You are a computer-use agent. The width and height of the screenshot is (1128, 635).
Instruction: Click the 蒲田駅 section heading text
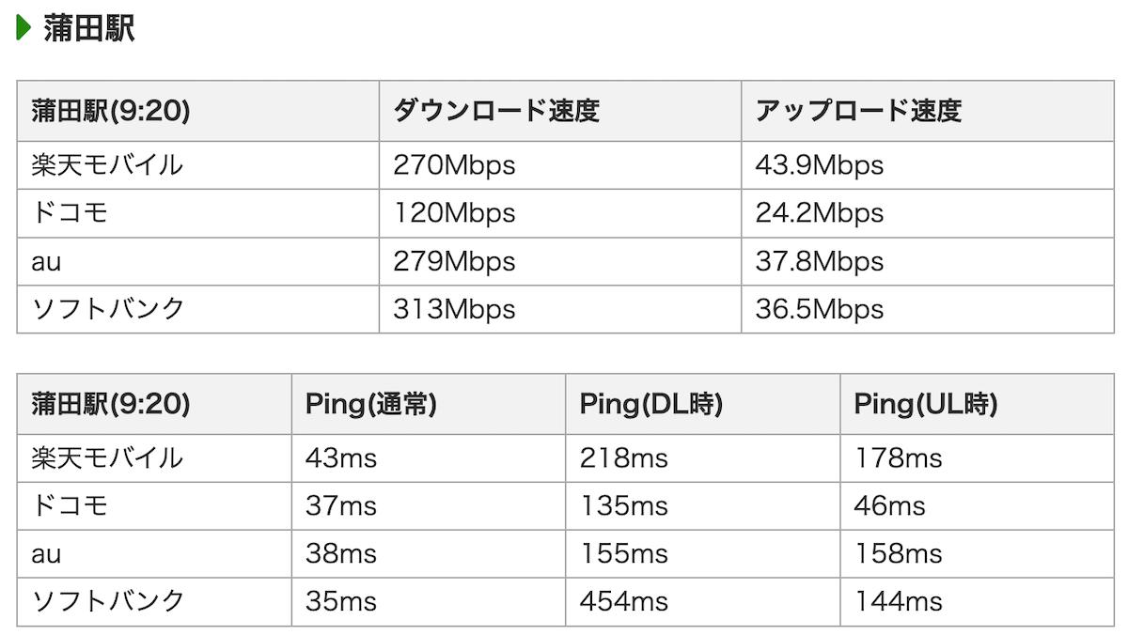click(89, 28)
